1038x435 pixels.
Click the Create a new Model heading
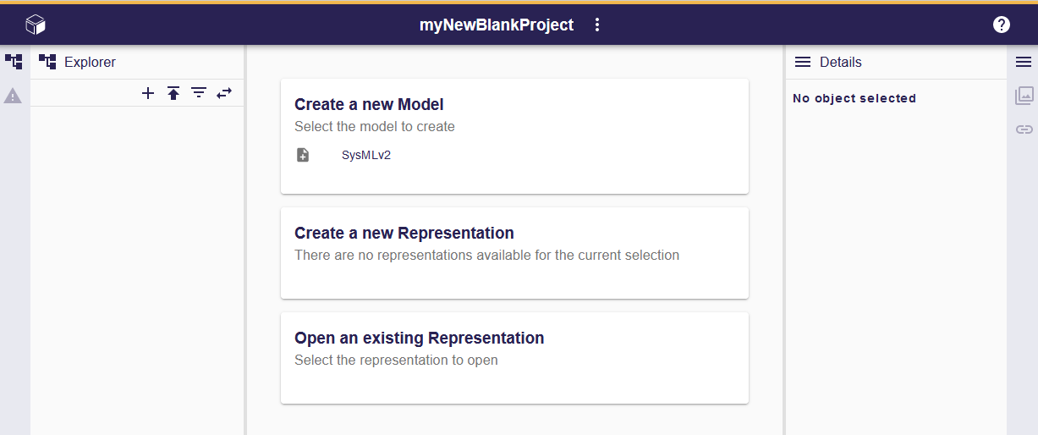click(x=369, y=104)
